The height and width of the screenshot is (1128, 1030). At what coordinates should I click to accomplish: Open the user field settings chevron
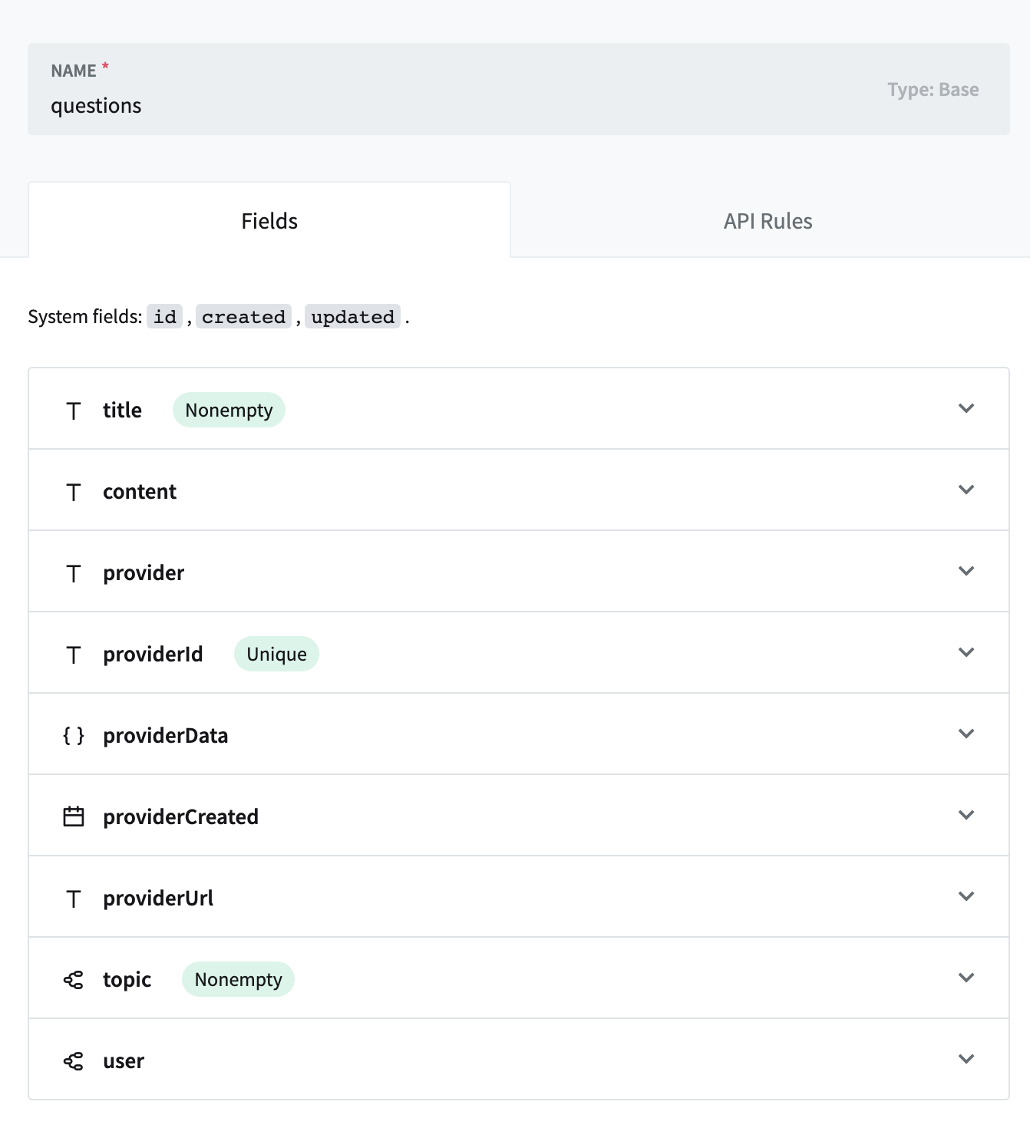point(966,1060)
